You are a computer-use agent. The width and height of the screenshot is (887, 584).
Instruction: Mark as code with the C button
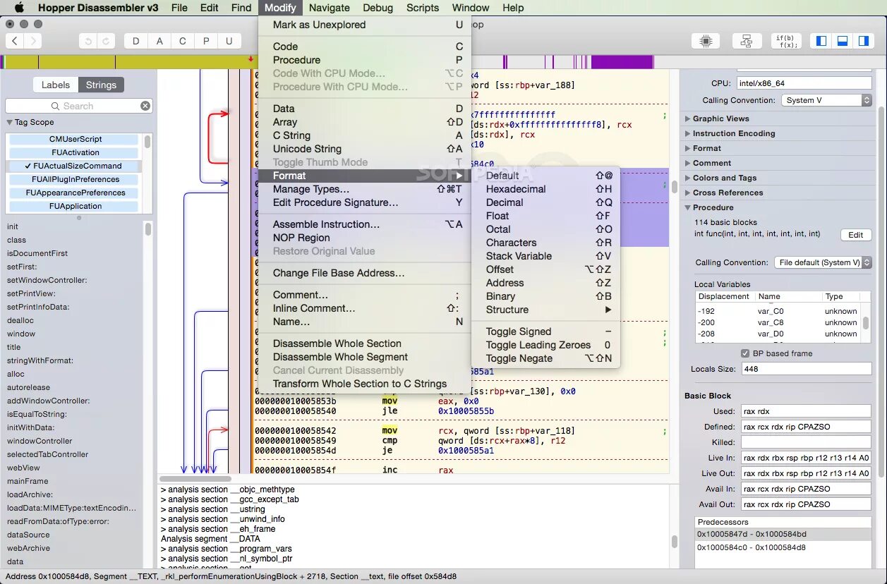[183, 41]
